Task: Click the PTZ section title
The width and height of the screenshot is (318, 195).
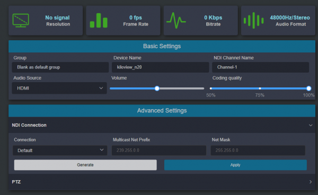Action: pos(16,182)
